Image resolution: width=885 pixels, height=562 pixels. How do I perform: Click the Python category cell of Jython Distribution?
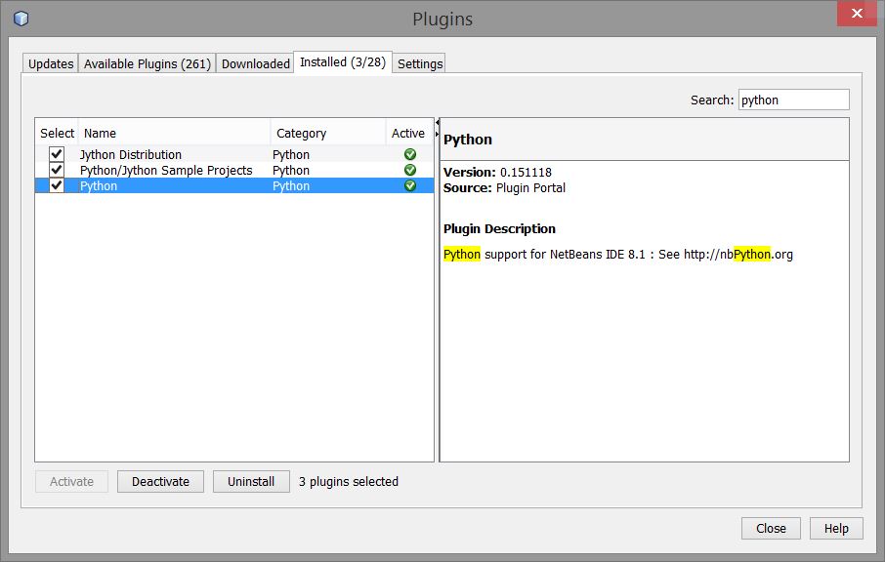[291, 154]
